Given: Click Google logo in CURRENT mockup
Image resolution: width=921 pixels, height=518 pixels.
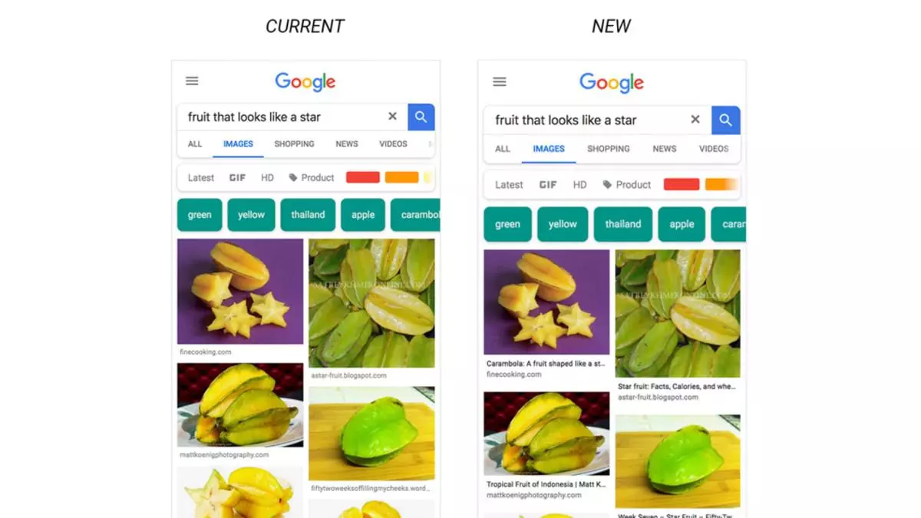Looking at the screenshot, I should pos(305,81).
